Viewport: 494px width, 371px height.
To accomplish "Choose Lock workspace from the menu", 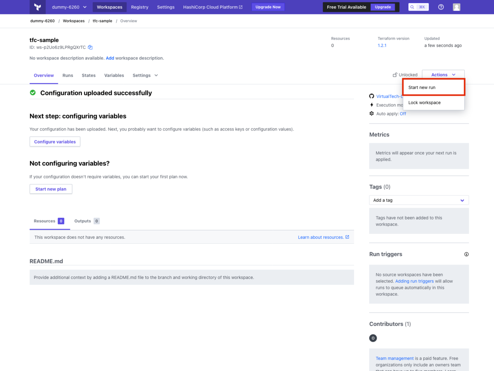I will click(x=434, y=103).
